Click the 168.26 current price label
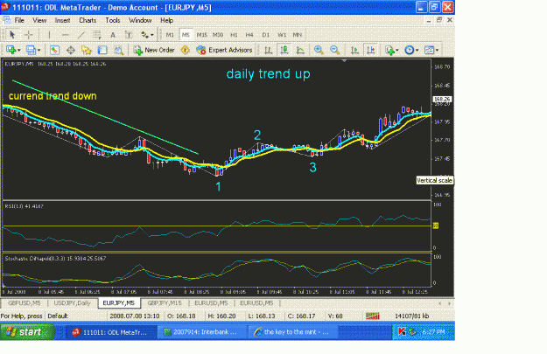This screenshot has width=547, height=354. [x=442, y=100]
